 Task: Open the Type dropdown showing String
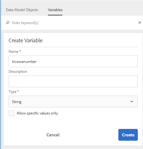(73, 101)
